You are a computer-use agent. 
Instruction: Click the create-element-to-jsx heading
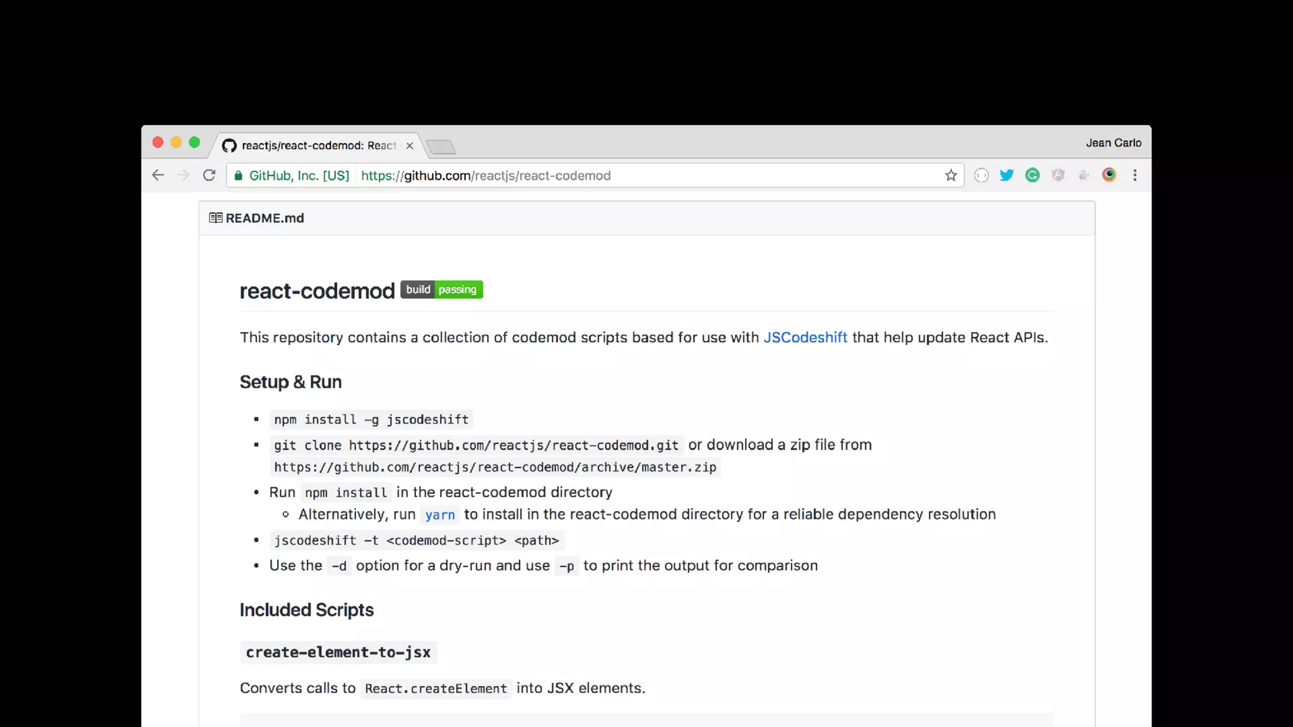[338, 653]
